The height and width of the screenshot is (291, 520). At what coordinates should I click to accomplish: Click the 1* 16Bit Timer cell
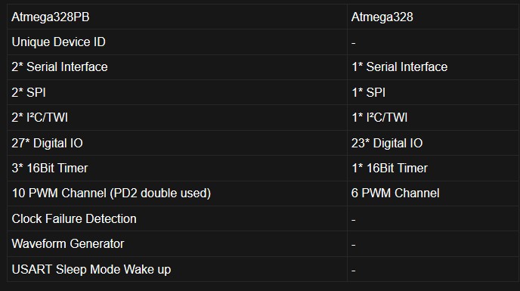tap(433, 169)
